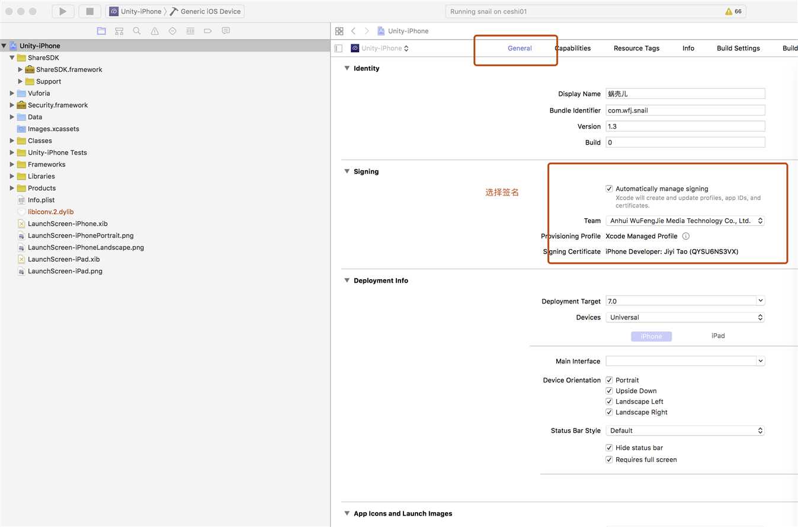Viewport: 798px width, 527px height.
Task: Toggle Requires full screen checkbox
Action: pos(609,459)
